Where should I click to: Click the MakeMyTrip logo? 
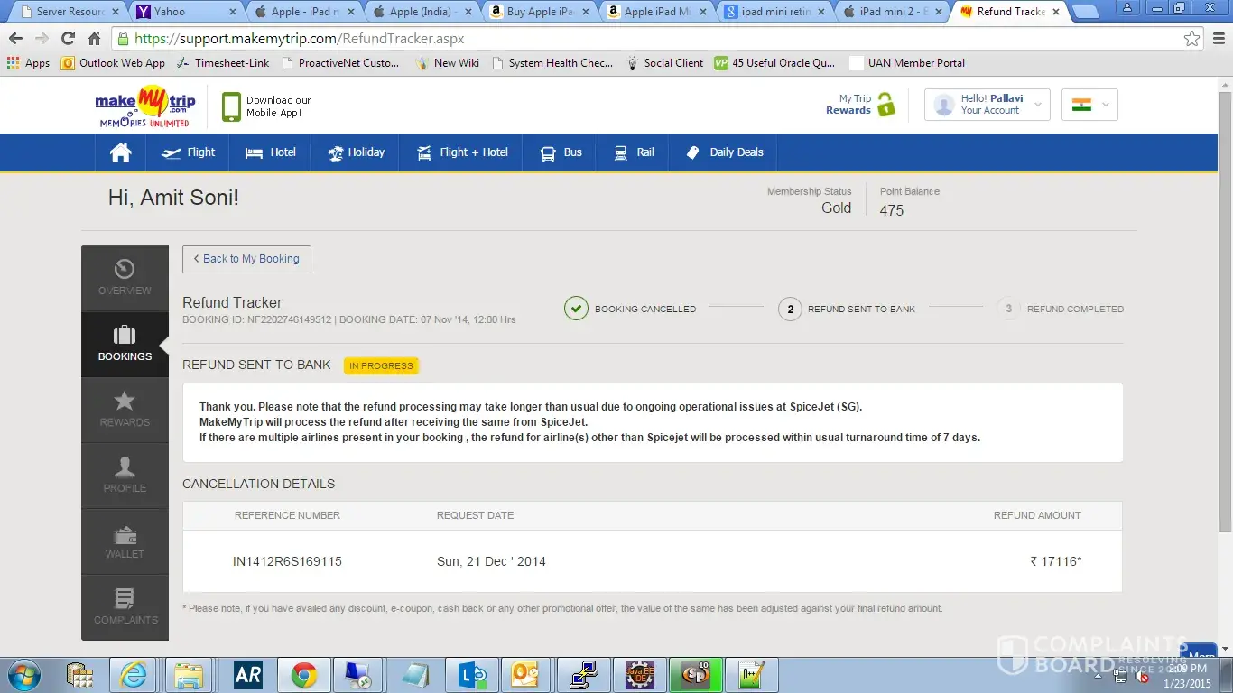click(x=144, y=106)
